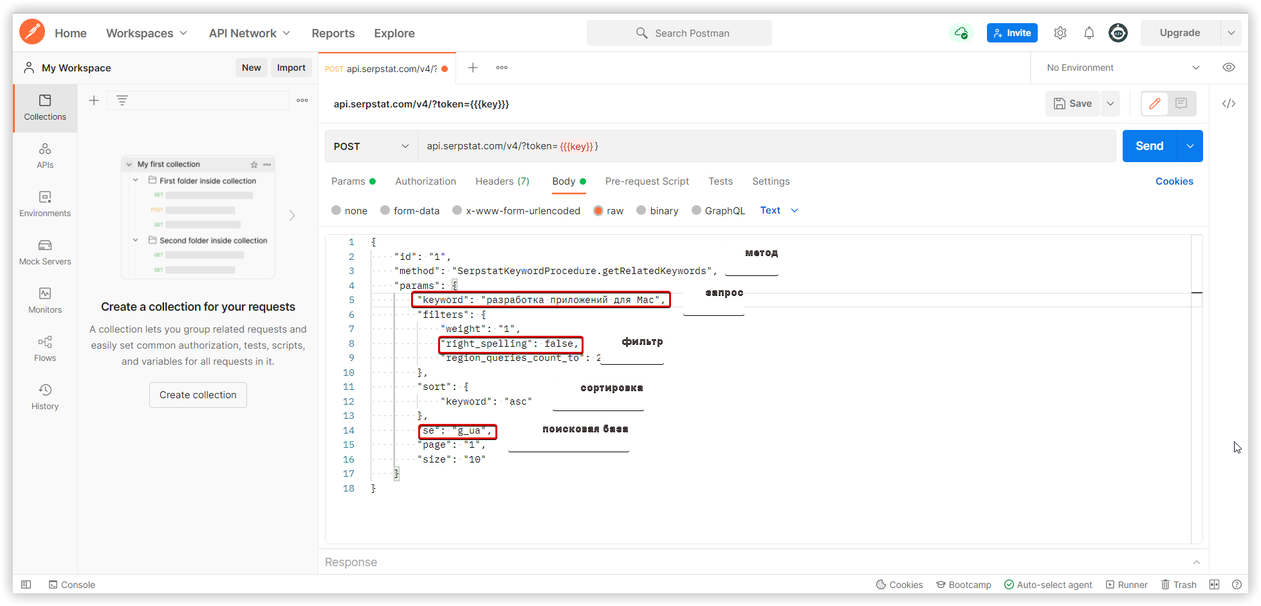Open the Cookies link by the request tabs
This screenshot has width=1261, height=606.
[1174, 181]
